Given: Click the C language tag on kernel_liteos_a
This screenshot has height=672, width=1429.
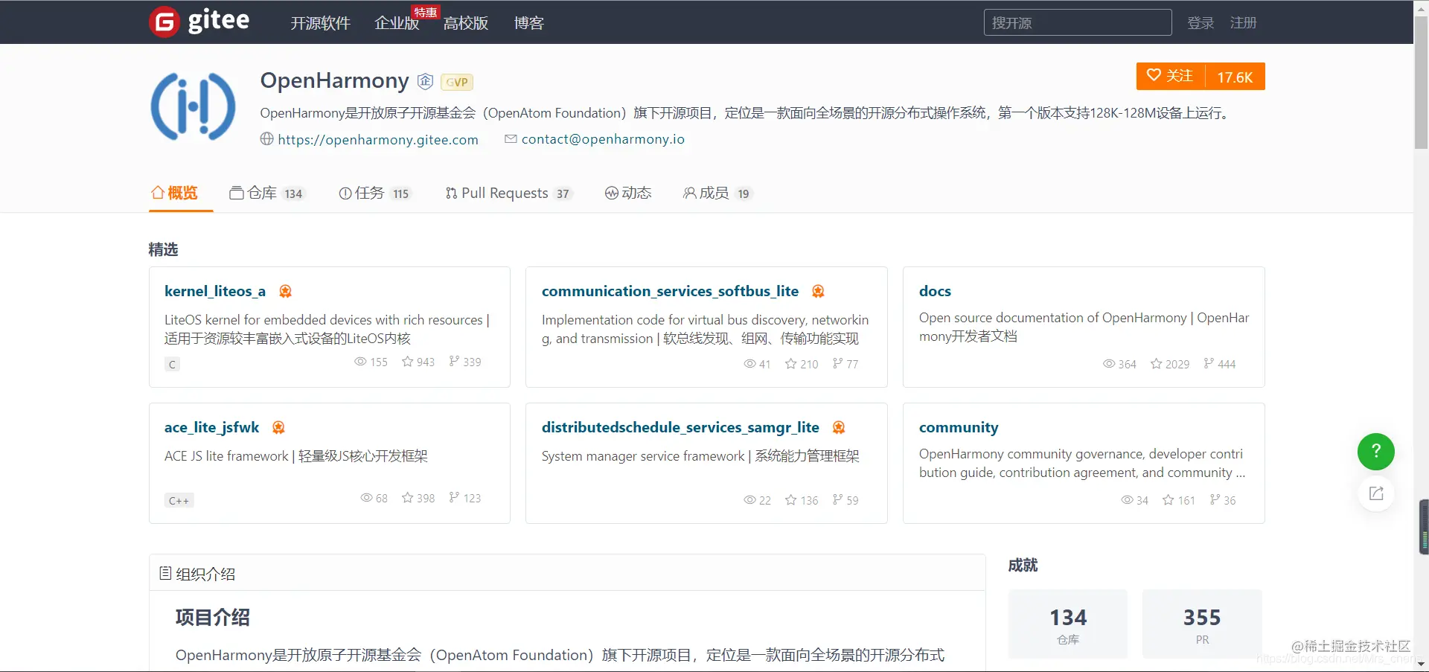Looking at the screenshot, I should [x=172, y=365].
